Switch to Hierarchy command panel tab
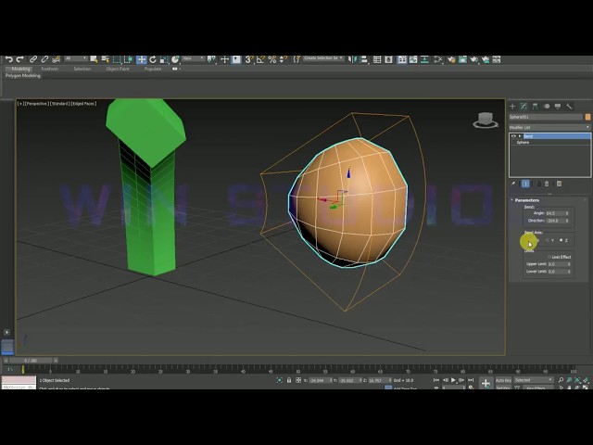The width and height of the screenshot is (593, 445). [x=535, y=107]
